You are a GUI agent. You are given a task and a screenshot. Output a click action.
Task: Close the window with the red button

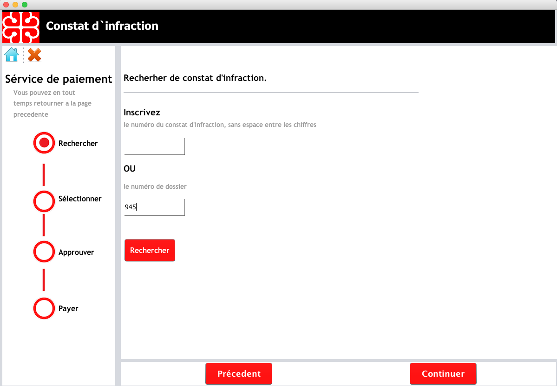point(6,4)
